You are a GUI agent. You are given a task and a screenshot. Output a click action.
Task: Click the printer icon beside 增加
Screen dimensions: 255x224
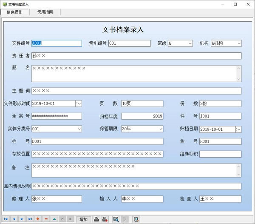(96, 219)
